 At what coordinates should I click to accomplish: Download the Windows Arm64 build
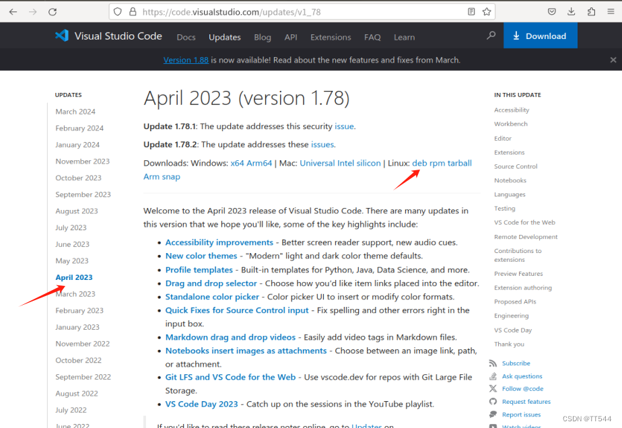pos(259,163)
